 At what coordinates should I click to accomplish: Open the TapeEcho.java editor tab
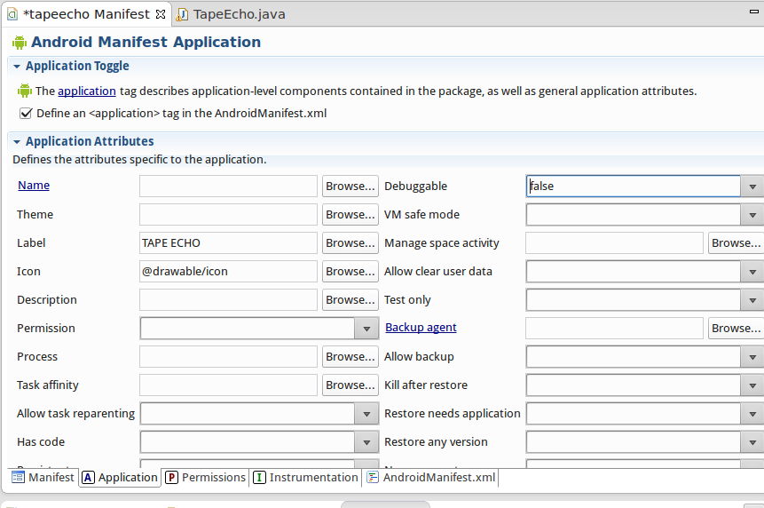click(238, 14)
